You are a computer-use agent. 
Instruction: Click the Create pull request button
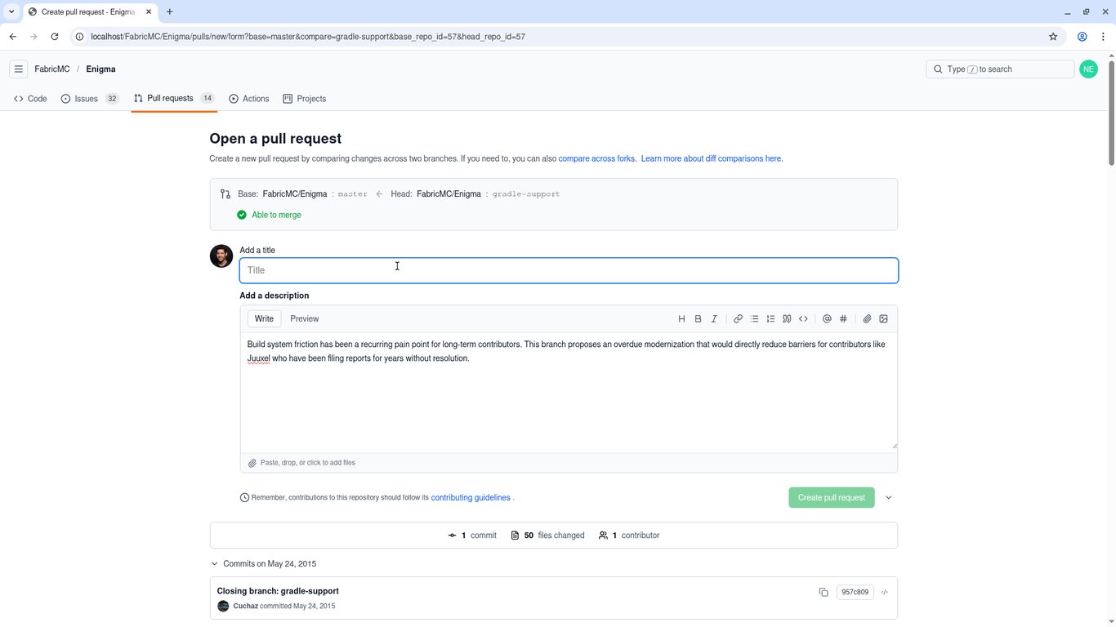[x=832, y=497]
